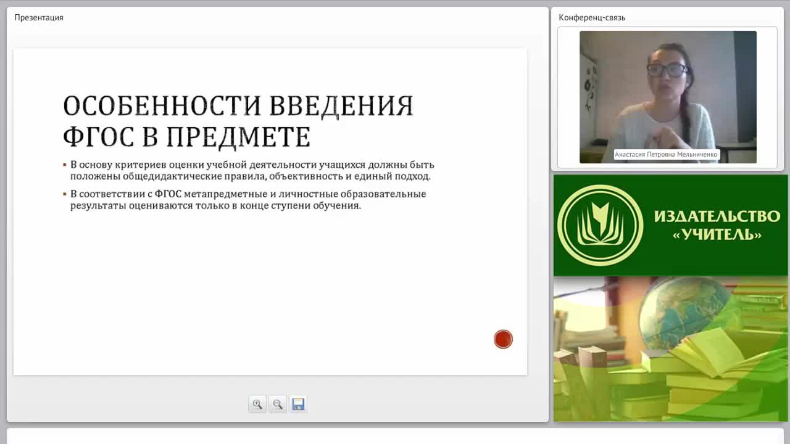Click bullet starting 'В соответствии с ФГОС'
Screen dimensions: 790x444
click(x=247, y=200)
